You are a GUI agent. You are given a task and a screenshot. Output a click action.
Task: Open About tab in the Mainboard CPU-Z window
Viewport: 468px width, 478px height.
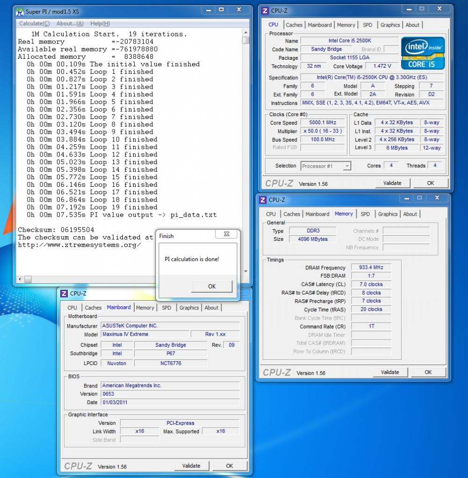click(211, 308)
